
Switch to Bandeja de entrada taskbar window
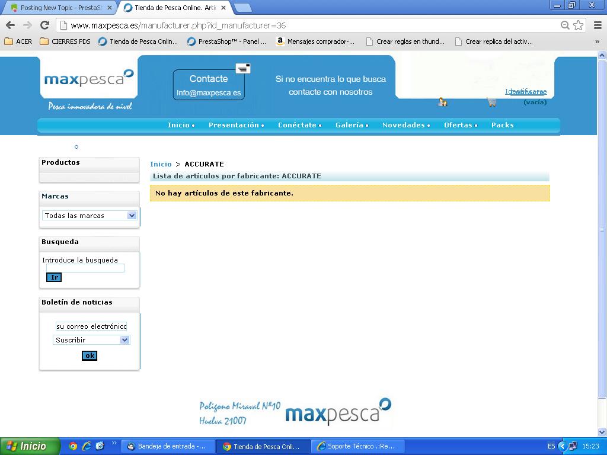168,447
